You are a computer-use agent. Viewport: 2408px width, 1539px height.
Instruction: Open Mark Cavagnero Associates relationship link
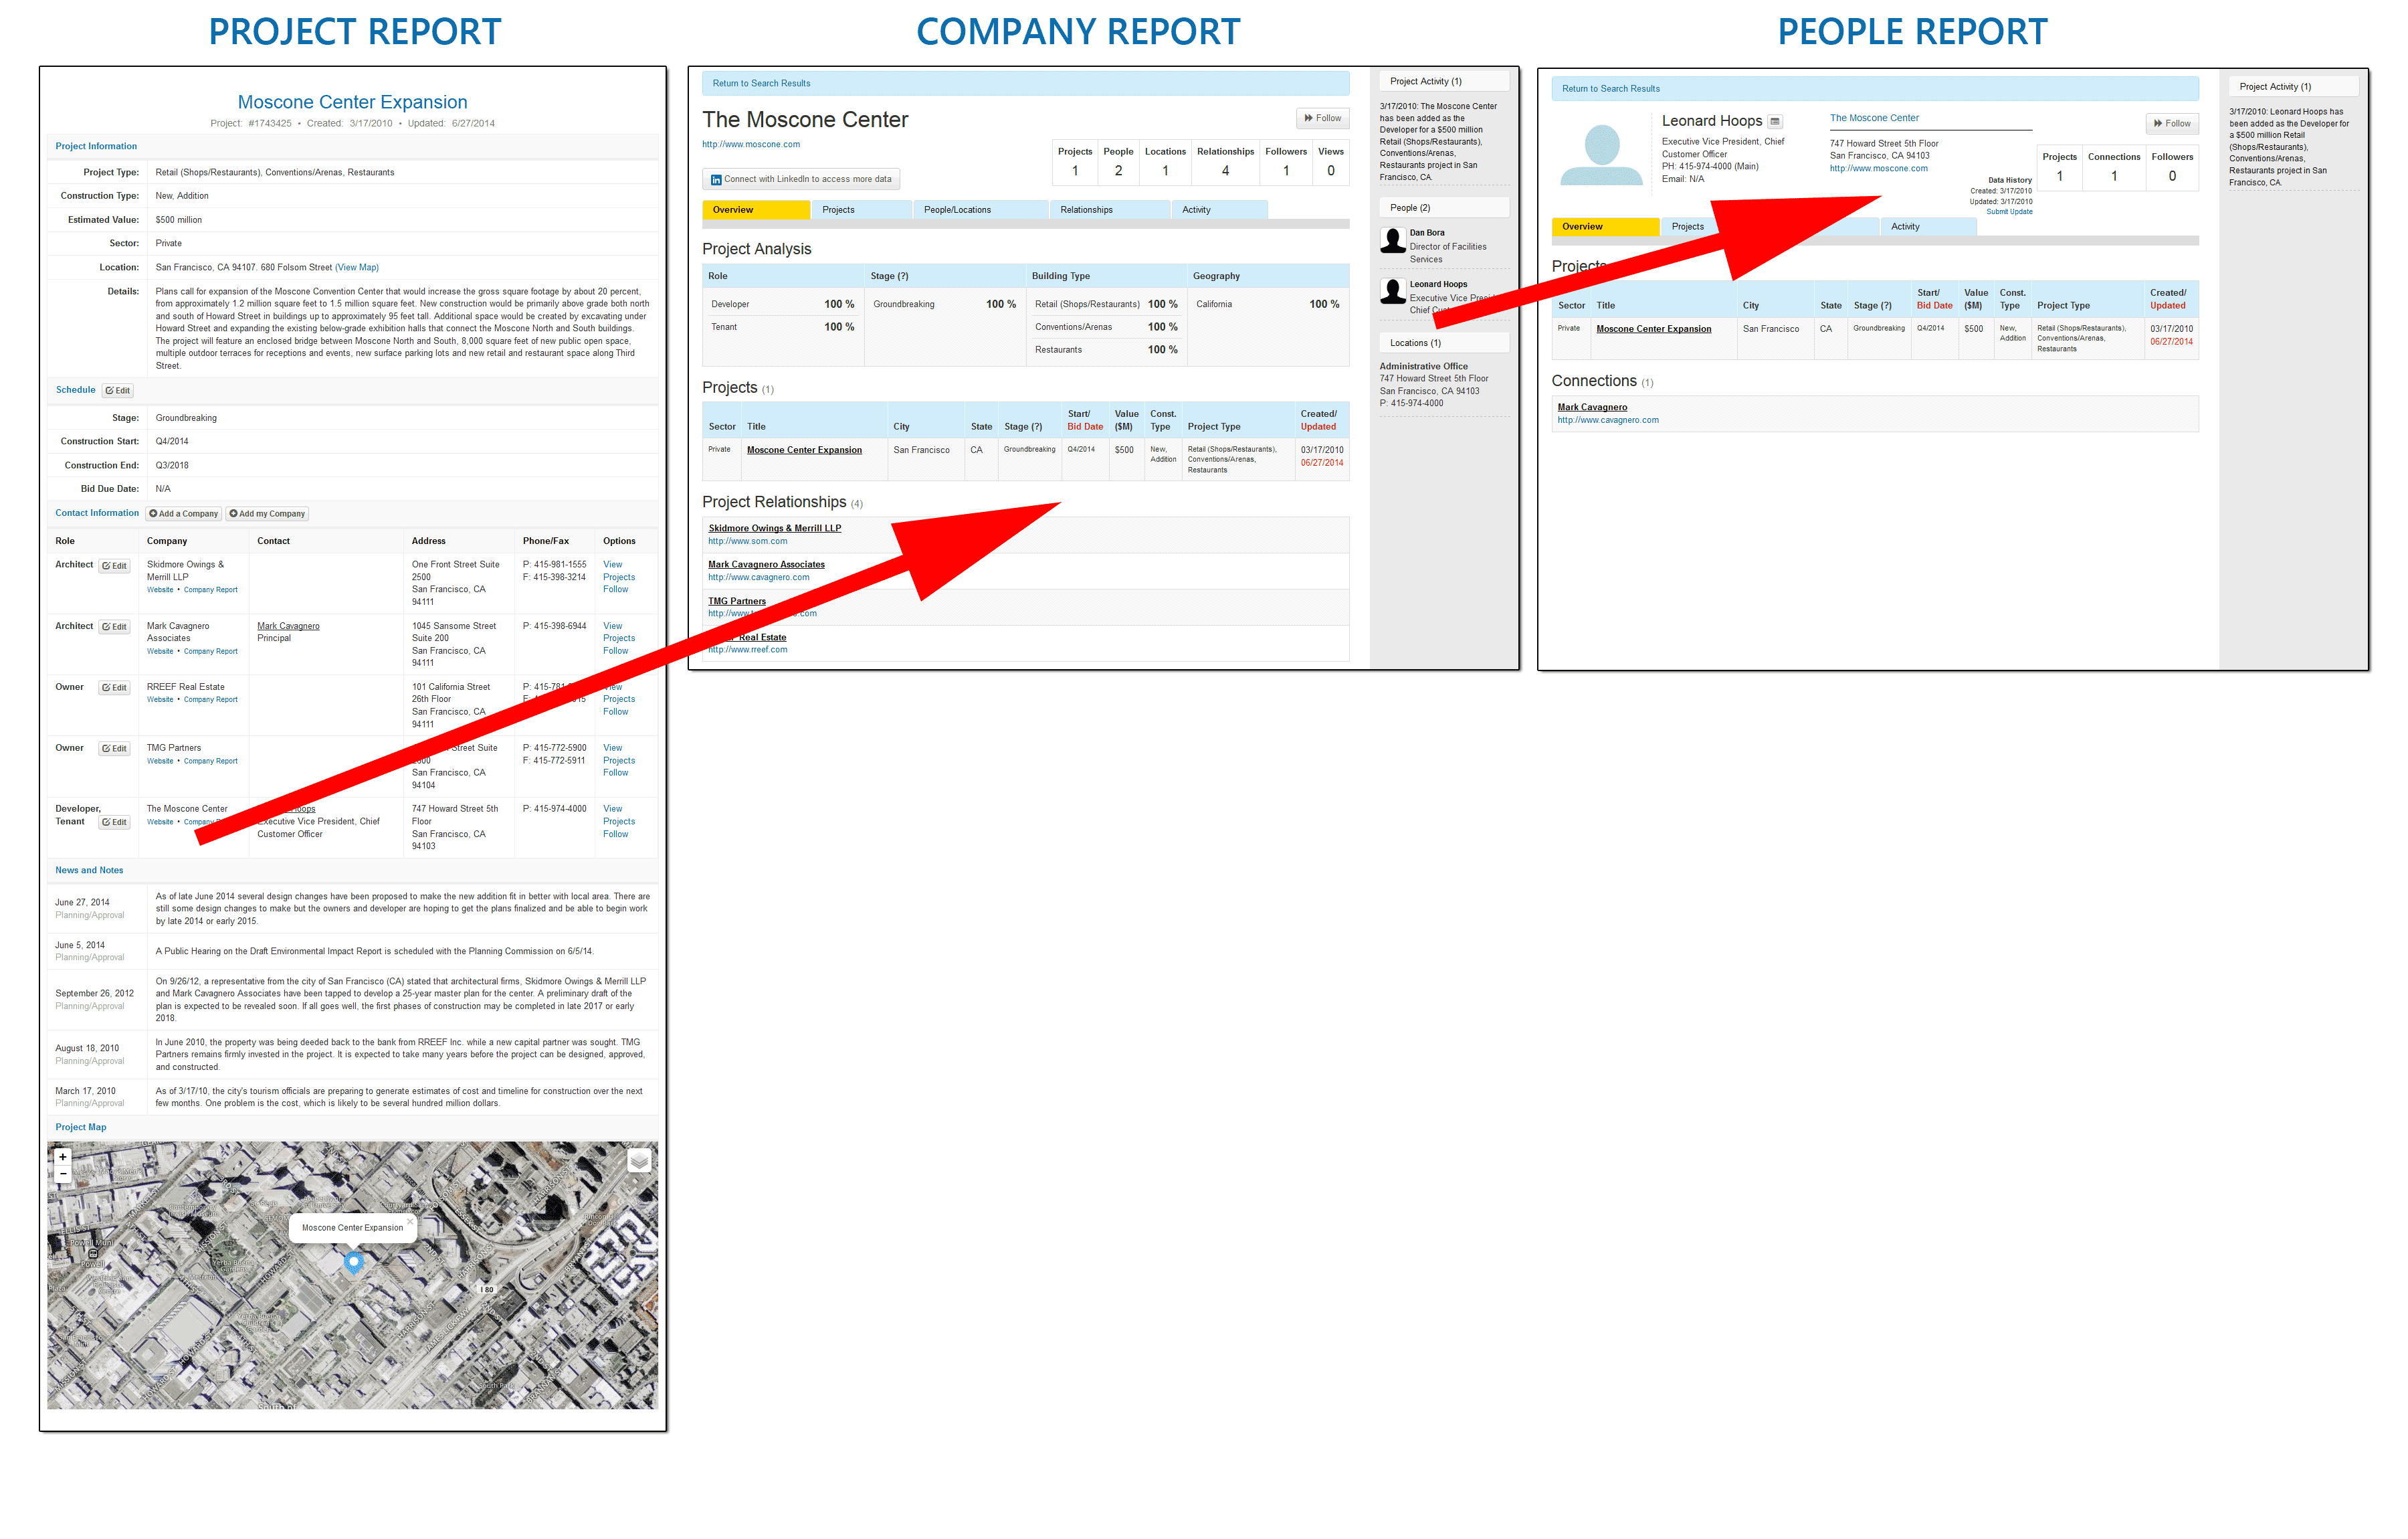[x=767, y=564]
